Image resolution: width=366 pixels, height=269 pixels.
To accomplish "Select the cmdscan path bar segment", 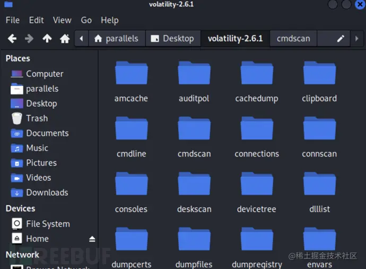I will click(x=293, y=39).
